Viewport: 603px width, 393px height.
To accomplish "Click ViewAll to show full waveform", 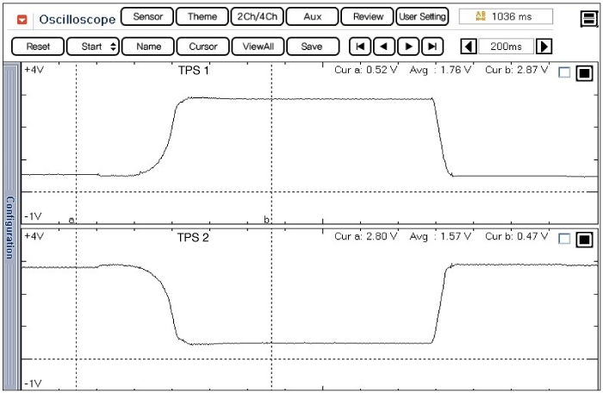I will coord(258,47).
